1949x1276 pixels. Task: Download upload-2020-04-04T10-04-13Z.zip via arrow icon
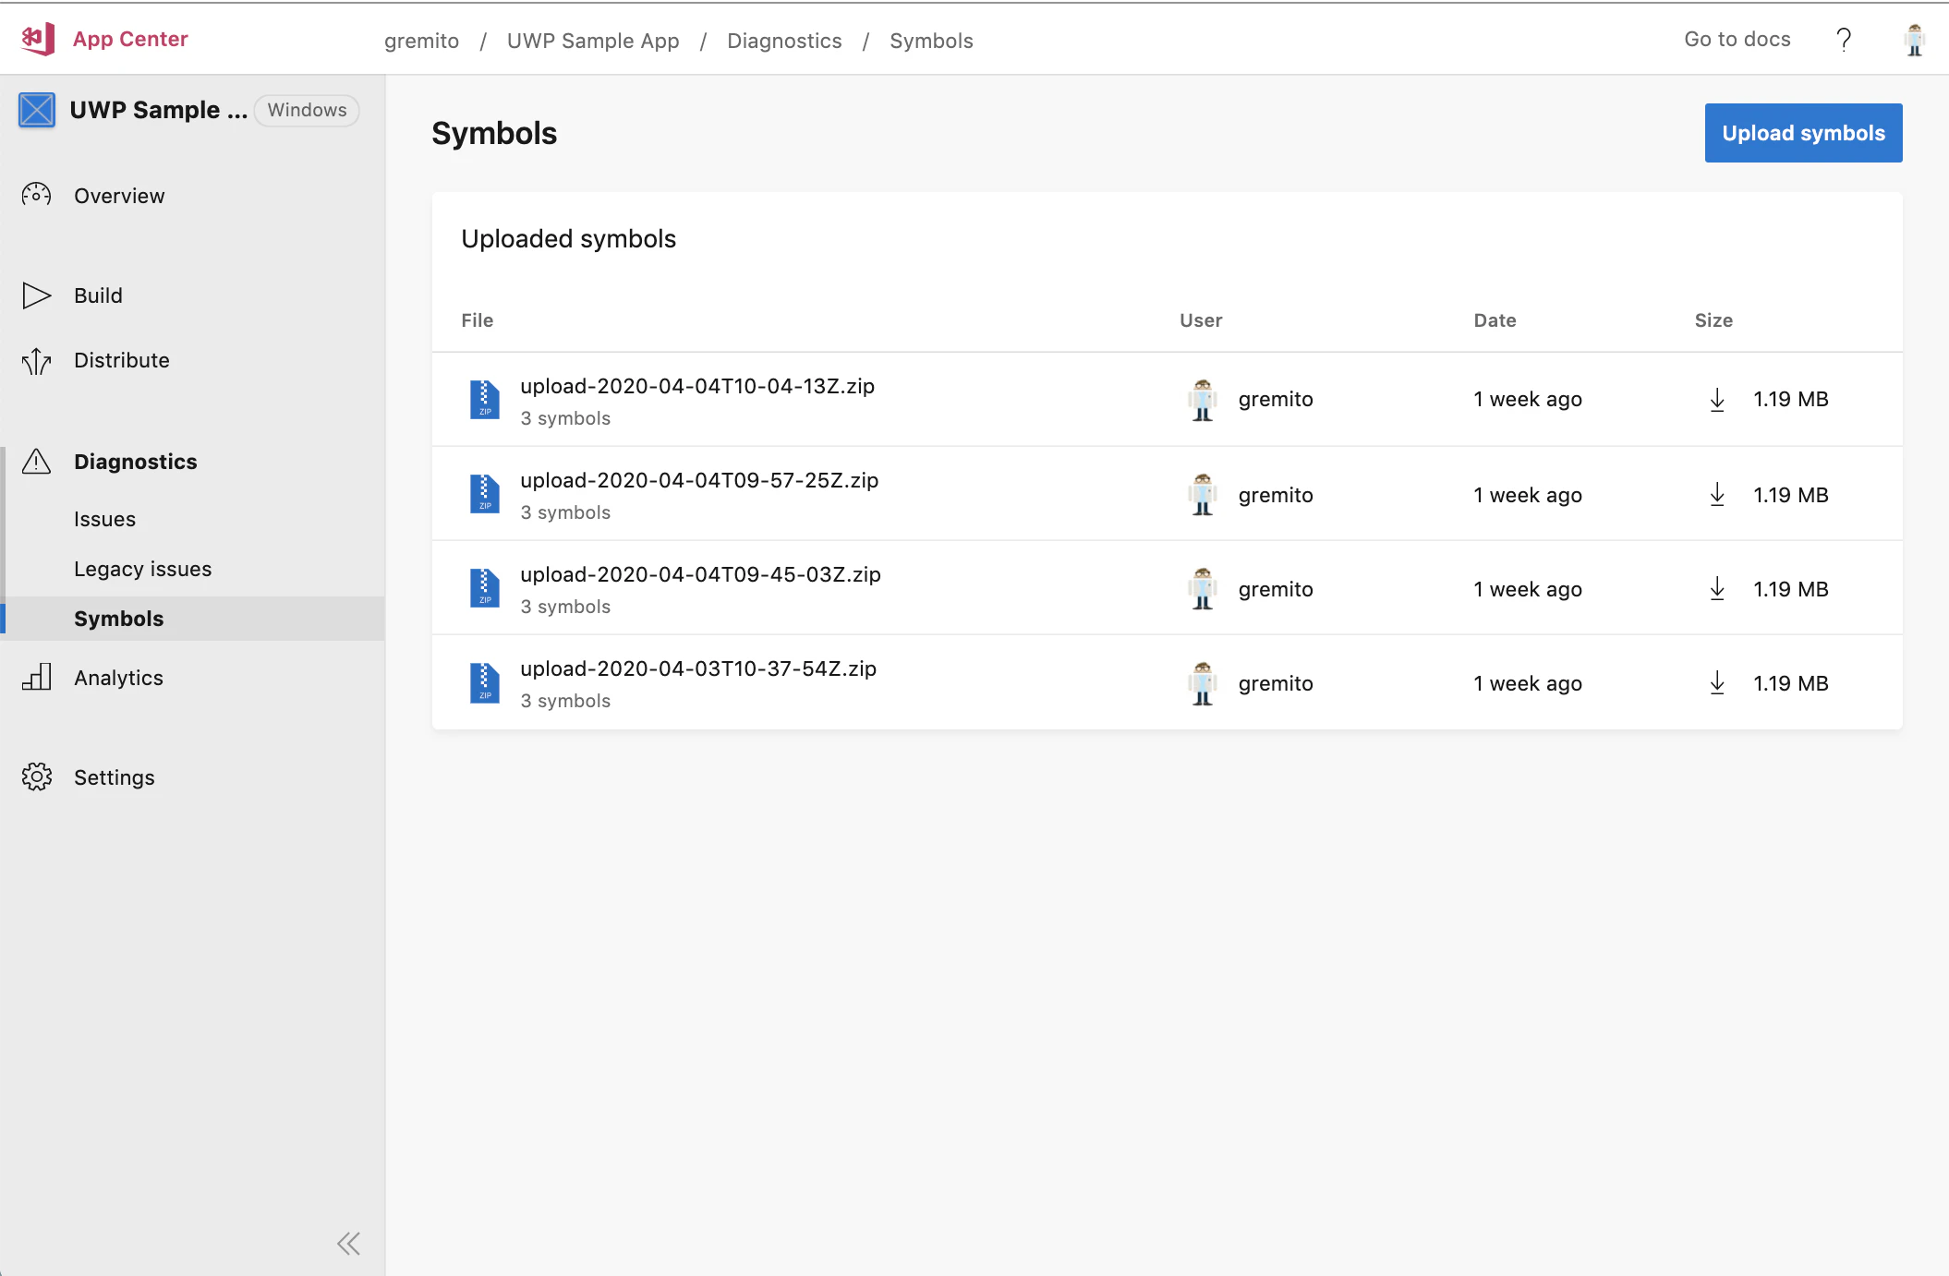click(x=1717, y=400)
